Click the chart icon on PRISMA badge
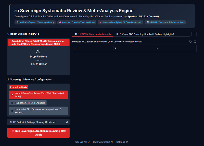Screen dimensions: 204x146 pyautogui.click(x=148, y=22)
